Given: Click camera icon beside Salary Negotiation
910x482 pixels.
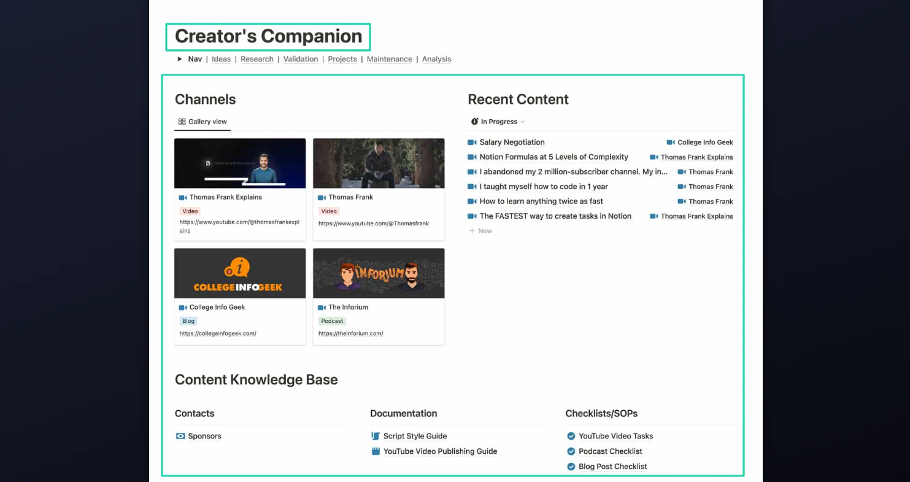Looking at the screenshot, I should tap(472, 142).
